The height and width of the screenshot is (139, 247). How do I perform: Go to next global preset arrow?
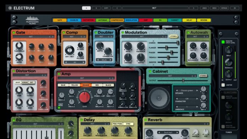[193, 8]
